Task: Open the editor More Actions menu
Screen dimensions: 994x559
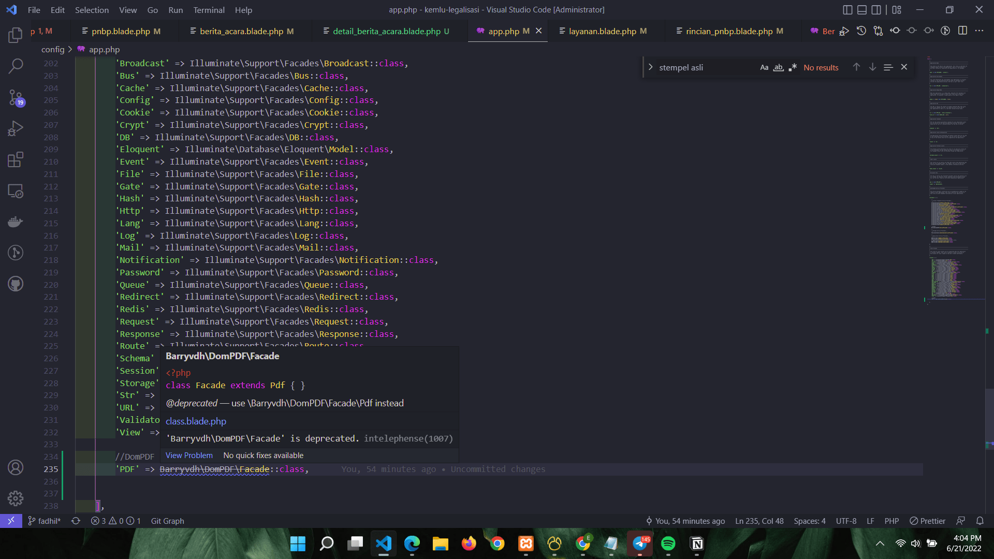Action: point(979,31)
